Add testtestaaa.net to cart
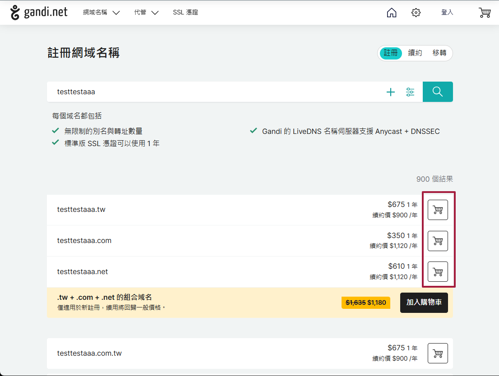Image resolution: width=499 pixels, height=376 pixels. tap(438, 271)
